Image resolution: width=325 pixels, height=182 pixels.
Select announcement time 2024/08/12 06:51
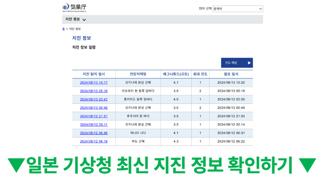pos(231,133)
